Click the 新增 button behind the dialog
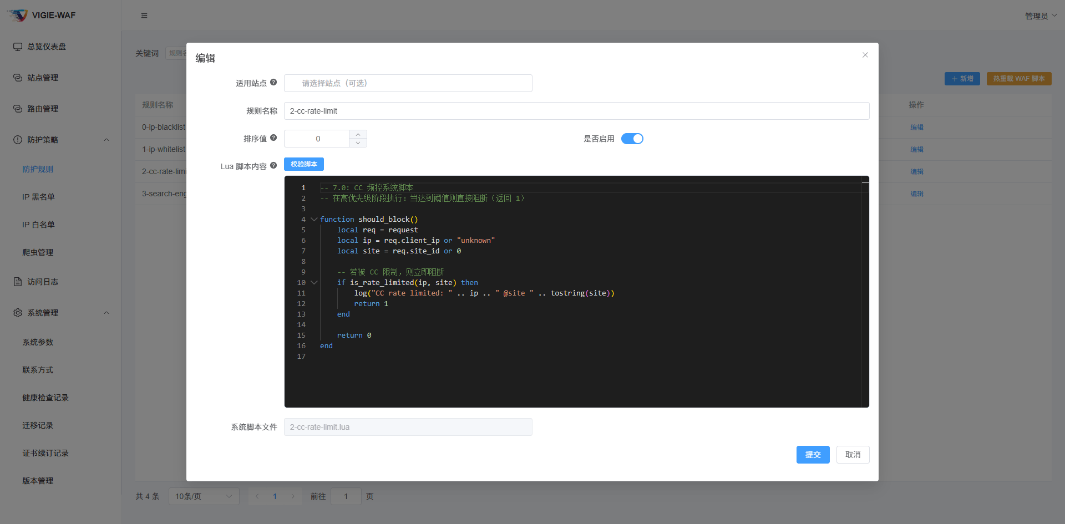The image size is (1065, 524). pos(962,79)
